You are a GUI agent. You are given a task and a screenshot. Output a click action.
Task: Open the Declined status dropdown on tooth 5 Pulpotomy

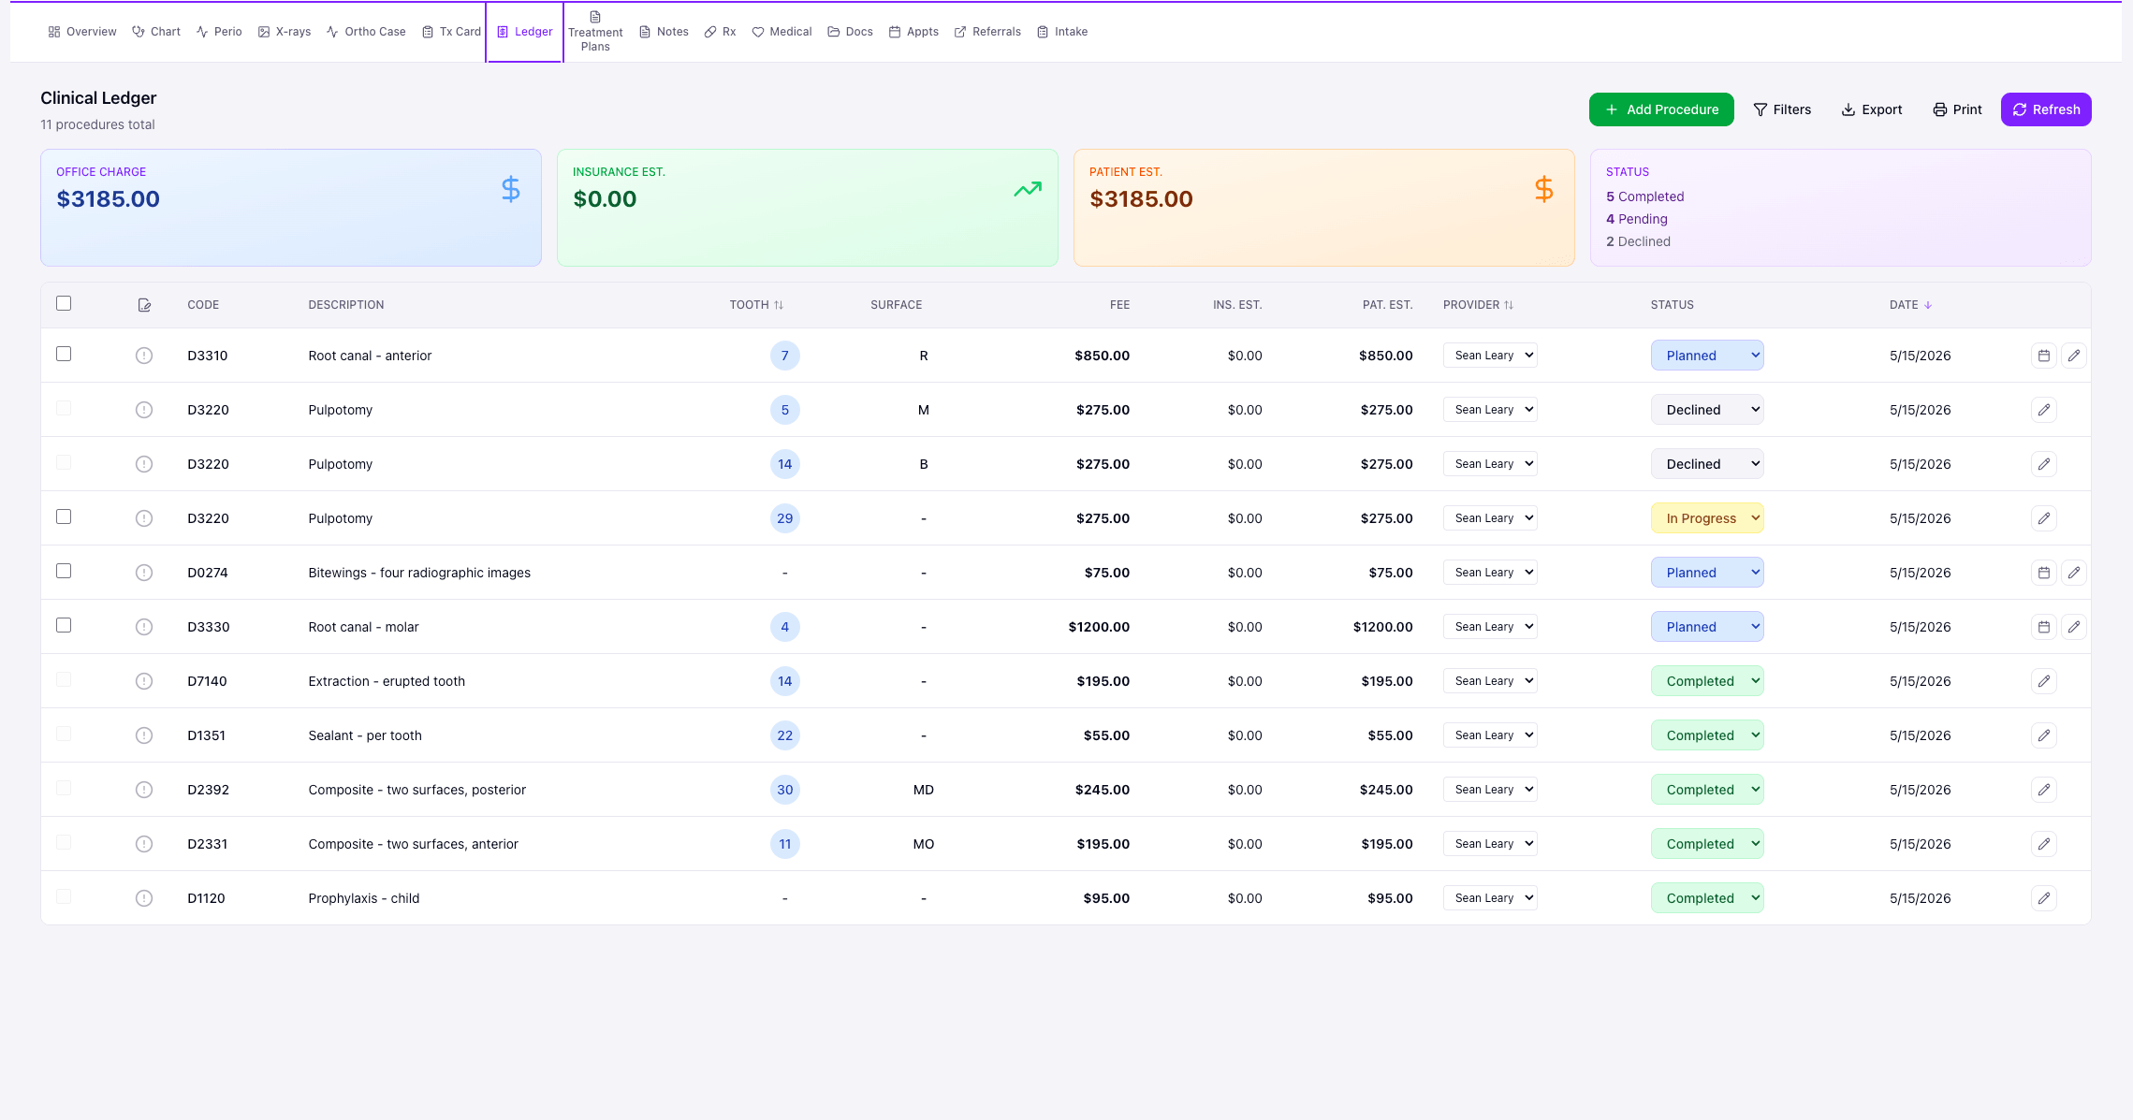click(x=1707, y=410)
